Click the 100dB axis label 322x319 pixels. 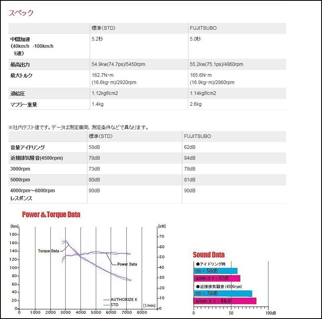point(270,313)
